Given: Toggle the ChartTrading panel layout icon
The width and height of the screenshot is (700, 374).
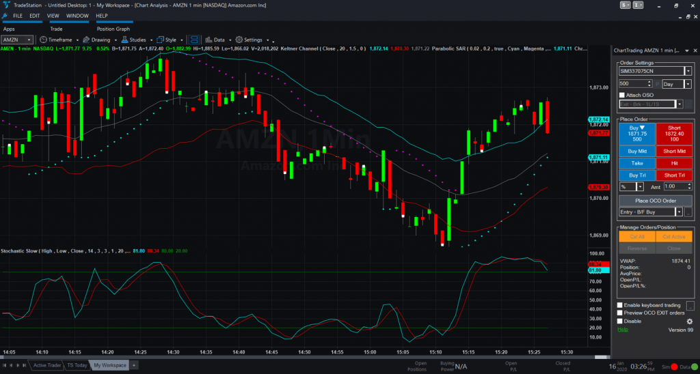Looking at the screenshot, I should (x=194, y=40).
